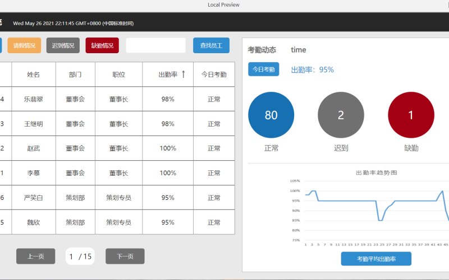Select the red 1 缺勤 circle

(411, 115)
